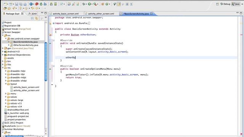244x137 pixels.
Task: Click the Save toolbar icon
Action: click(17, 4)
